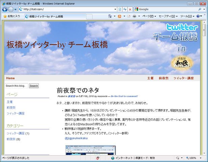Open the ページ(P) menu dropdown
Screen dimensions: 208x162
point(149,16)
